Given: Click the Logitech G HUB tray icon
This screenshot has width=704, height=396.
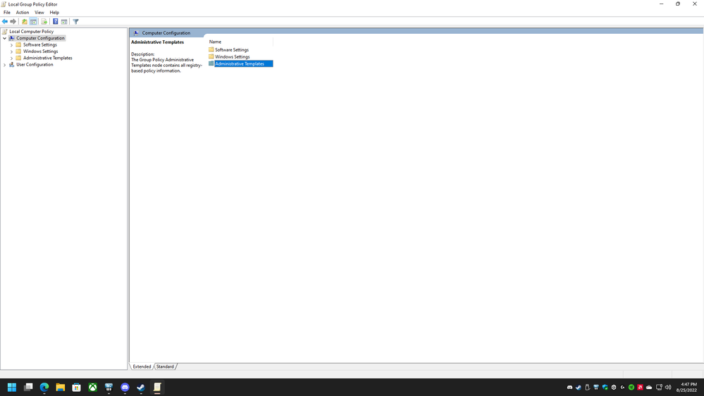Looking at the screenshot, I should point(622,387).
